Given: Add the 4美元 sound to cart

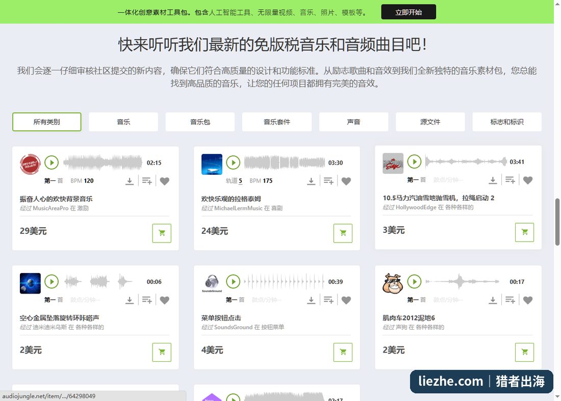Looking at the screenshot, I should point(343,352).
